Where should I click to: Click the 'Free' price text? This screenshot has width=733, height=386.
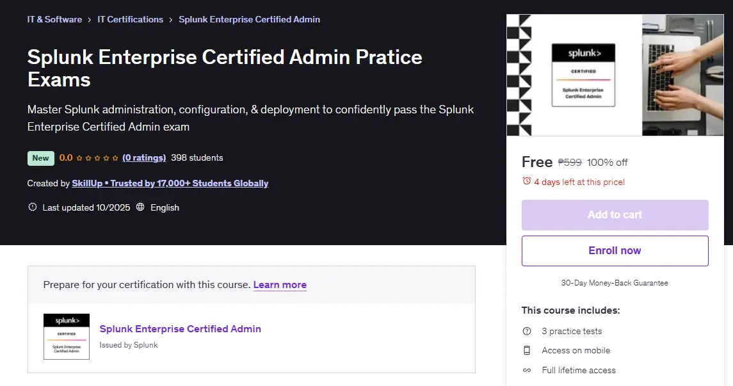pos(537,162)
